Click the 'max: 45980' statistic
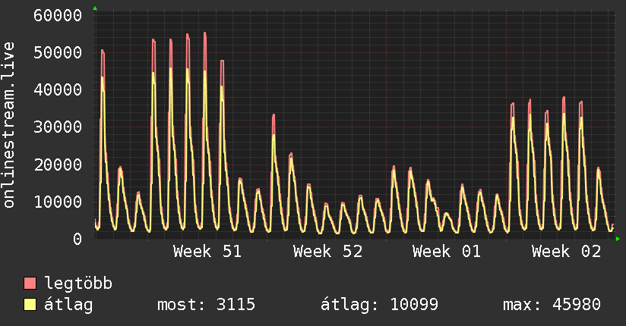The width and height of the screenshot is (626, 326). [552, 305]
